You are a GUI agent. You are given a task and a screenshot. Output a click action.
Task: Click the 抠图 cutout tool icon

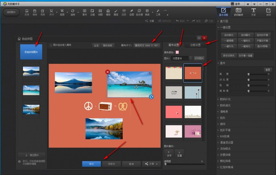click(132, 12)
